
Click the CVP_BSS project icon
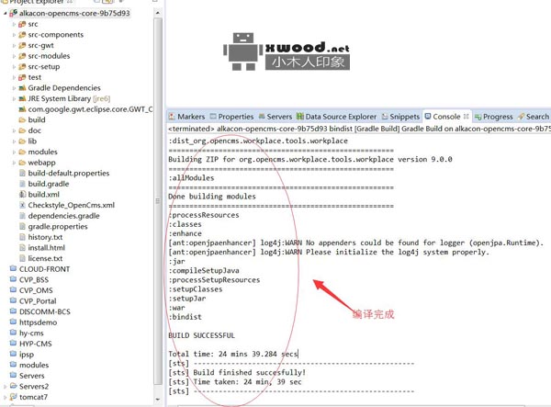pyautogui.click(x=14, y=280)
